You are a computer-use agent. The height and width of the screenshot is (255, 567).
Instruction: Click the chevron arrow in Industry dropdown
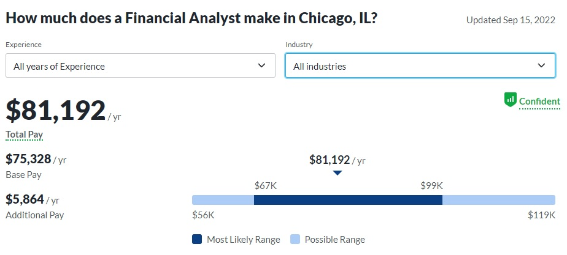[541, 65]
